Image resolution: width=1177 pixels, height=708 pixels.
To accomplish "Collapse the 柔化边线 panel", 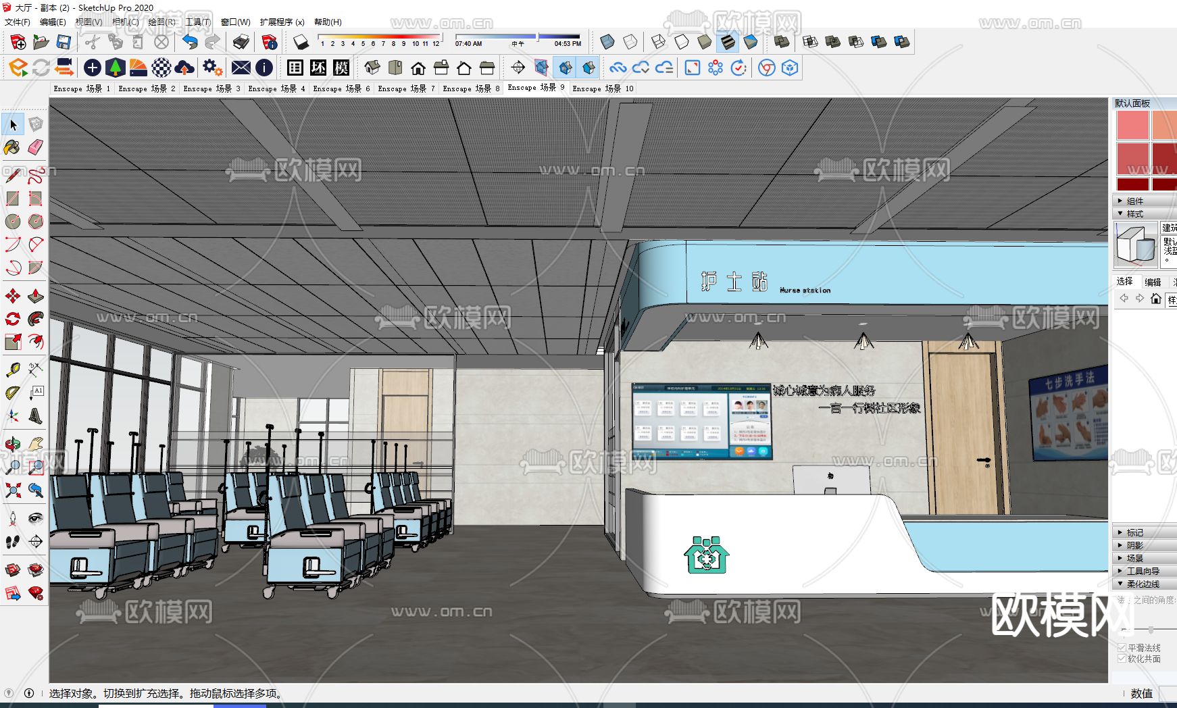I will tap(1145, 584).
